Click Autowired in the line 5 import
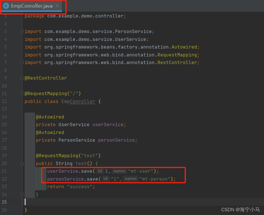 tap(184, 47)
